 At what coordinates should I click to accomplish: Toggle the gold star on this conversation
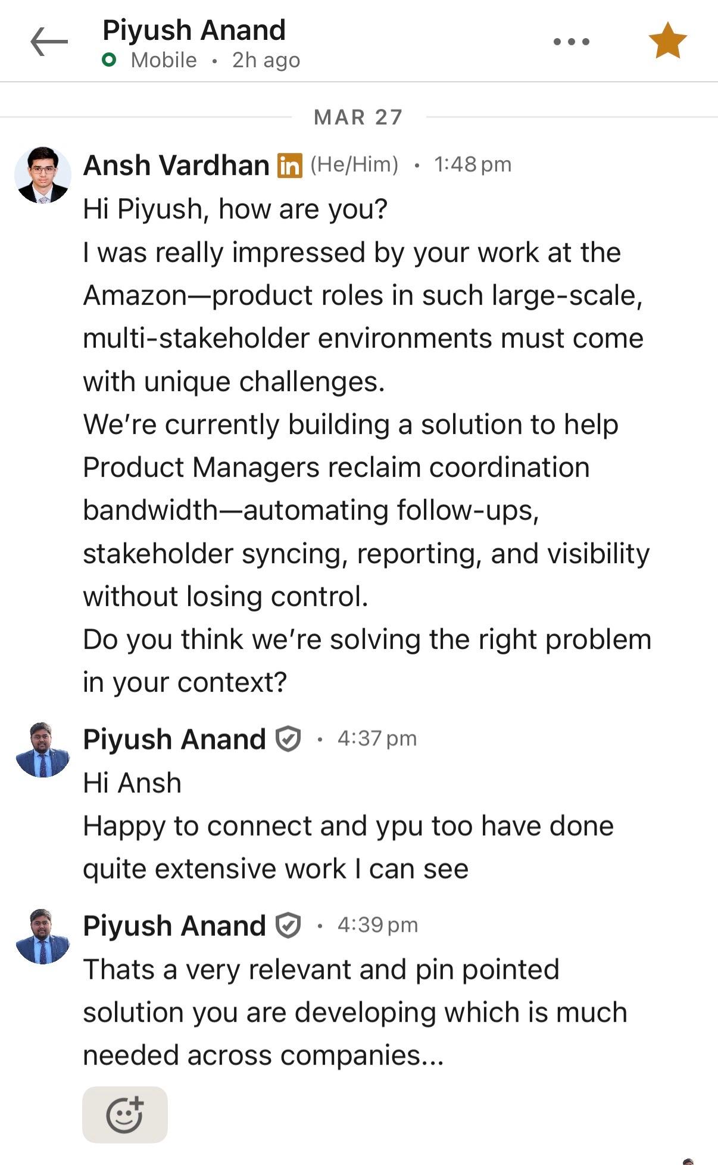[x=667, y=40]
